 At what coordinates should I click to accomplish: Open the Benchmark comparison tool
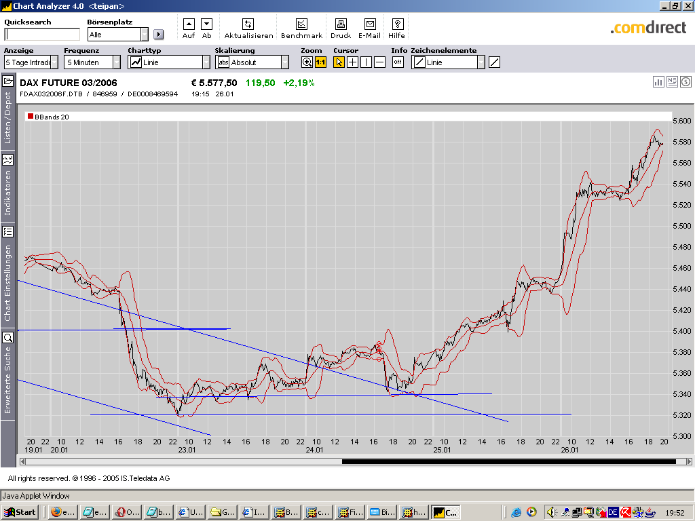tap(301, 24)
